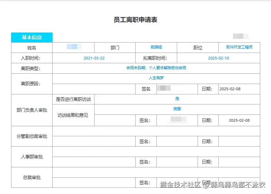The image size is (271, 194).
Task: Click the 员工离职申请表 title
Action: coord(135,20)
